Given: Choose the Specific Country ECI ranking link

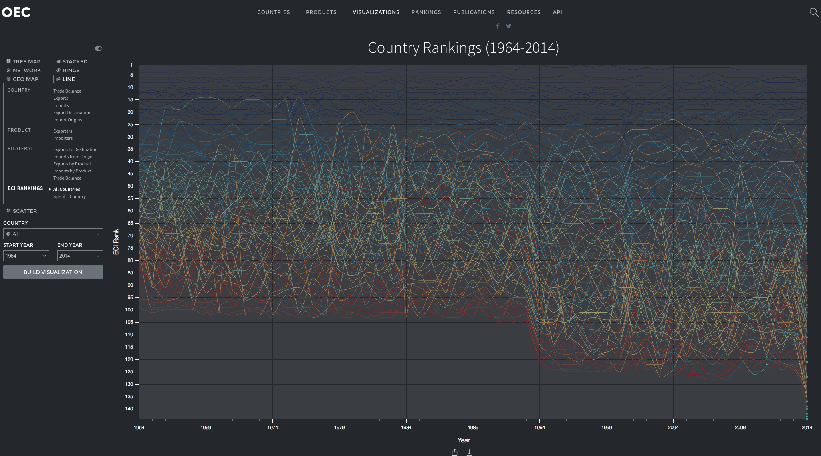Looking at the screenshot, I should (69, 196).
